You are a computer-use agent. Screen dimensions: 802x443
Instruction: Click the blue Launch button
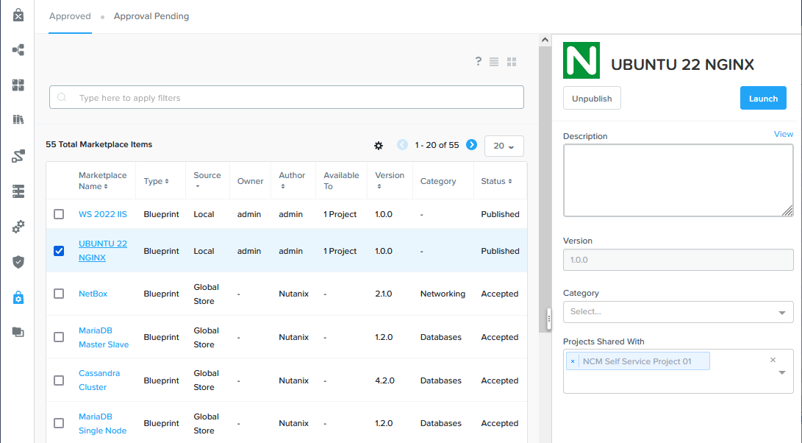click(x=762, y=99)
